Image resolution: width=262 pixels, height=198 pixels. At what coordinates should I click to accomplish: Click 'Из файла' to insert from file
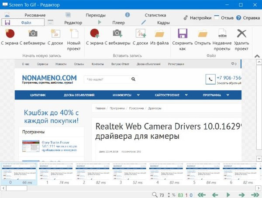159,34
